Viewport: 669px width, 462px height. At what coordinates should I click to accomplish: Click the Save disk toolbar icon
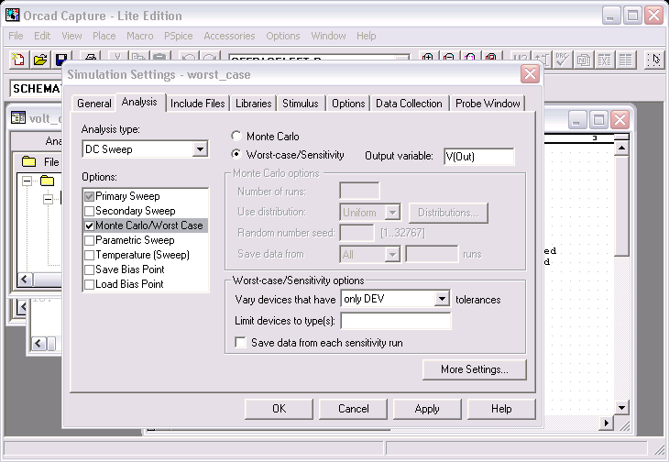click(60, 59)
